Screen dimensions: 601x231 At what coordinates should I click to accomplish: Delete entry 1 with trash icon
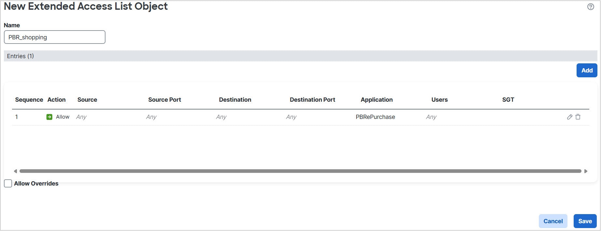tap(578, 117)
